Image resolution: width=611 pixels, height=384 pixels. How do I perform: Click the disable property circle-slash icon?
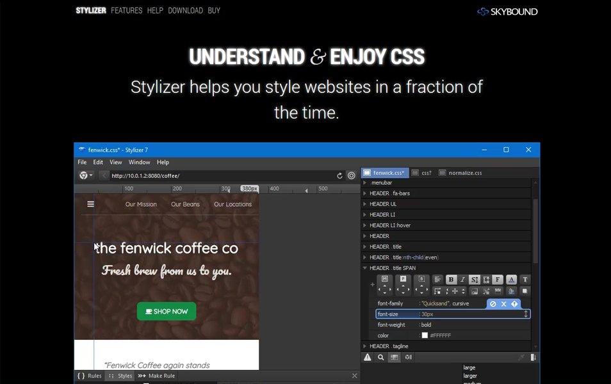(493, 304)
